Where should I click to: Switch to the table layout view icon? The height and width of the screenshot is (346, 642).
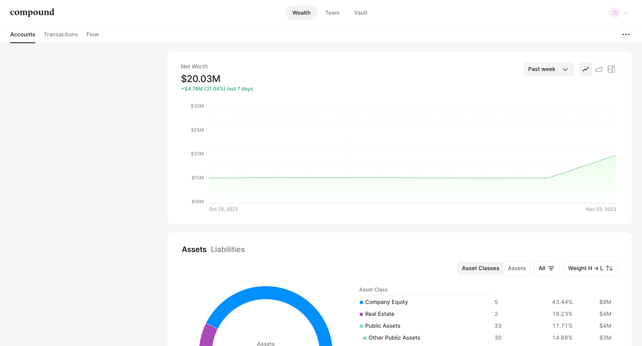[x=611, y=69]
